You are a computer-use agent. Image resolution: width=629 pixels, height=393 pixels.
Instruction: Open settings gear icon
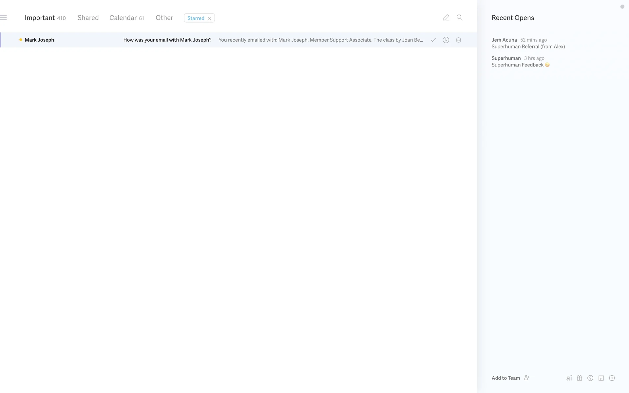point(612,378)
